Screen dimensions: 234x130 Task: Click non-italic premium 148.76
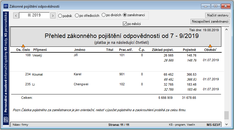(x=191, y=55)
